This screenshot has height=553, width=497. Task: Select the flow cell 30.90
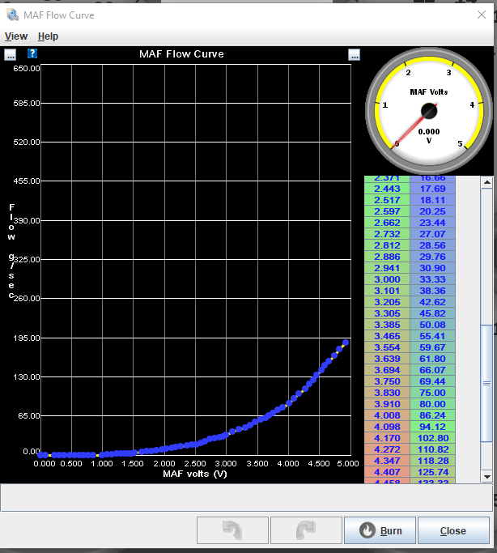(432, 268)
